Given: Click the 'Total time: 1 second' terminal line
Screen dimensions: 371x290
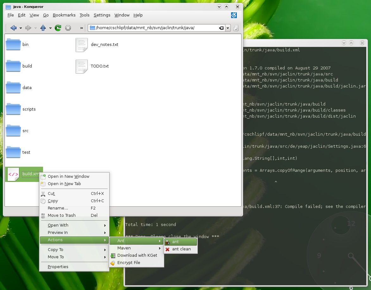Looking at the screenshot, I should [x=150, y=225].
